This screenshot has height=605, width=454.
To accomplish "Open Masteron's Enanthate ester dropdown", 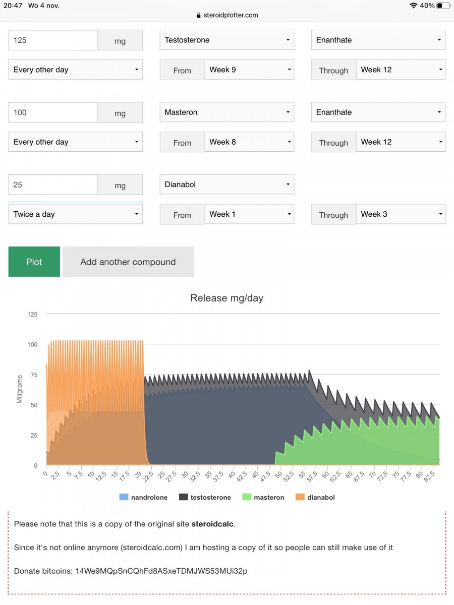I will tap(378, 112).
